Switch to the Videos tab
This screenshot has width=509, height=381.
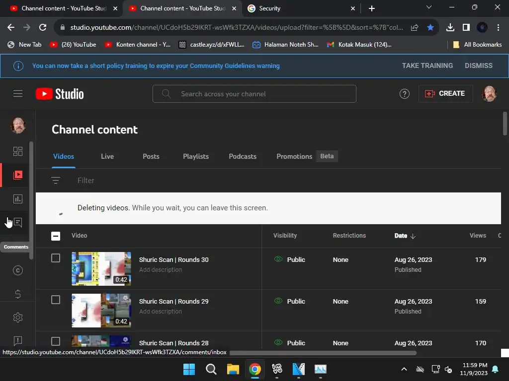[x=64, y=156]
